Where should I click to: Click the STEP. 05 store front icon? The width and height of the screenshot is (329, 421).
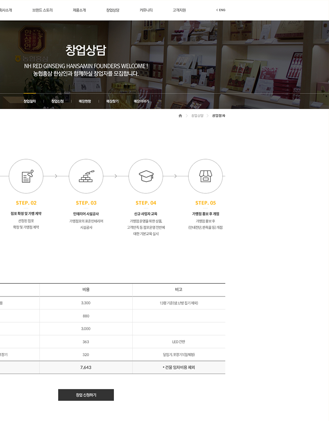(x=206, y=176)
